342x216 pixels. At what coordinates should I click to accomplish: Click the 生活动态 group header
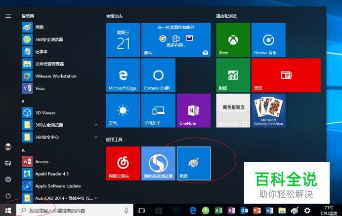pos(114,16)
